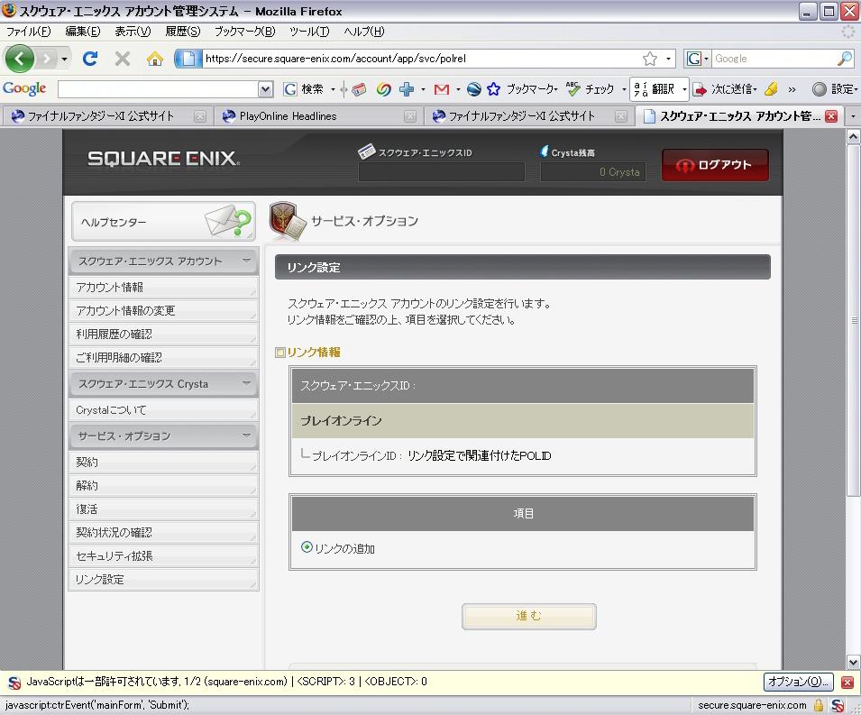Click the blue plus icon in Google toolbar

pos(407,89)
